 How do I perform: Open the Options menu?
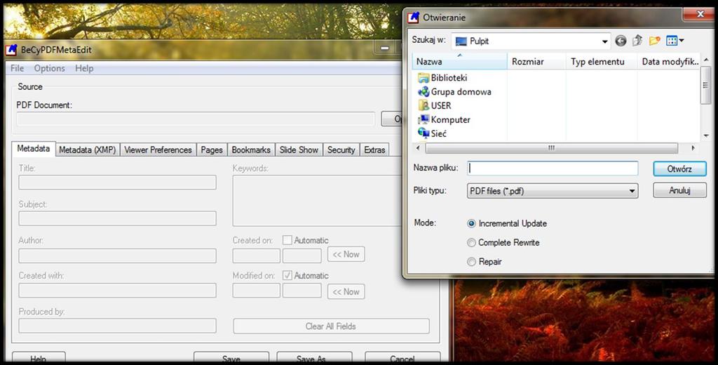50,68
